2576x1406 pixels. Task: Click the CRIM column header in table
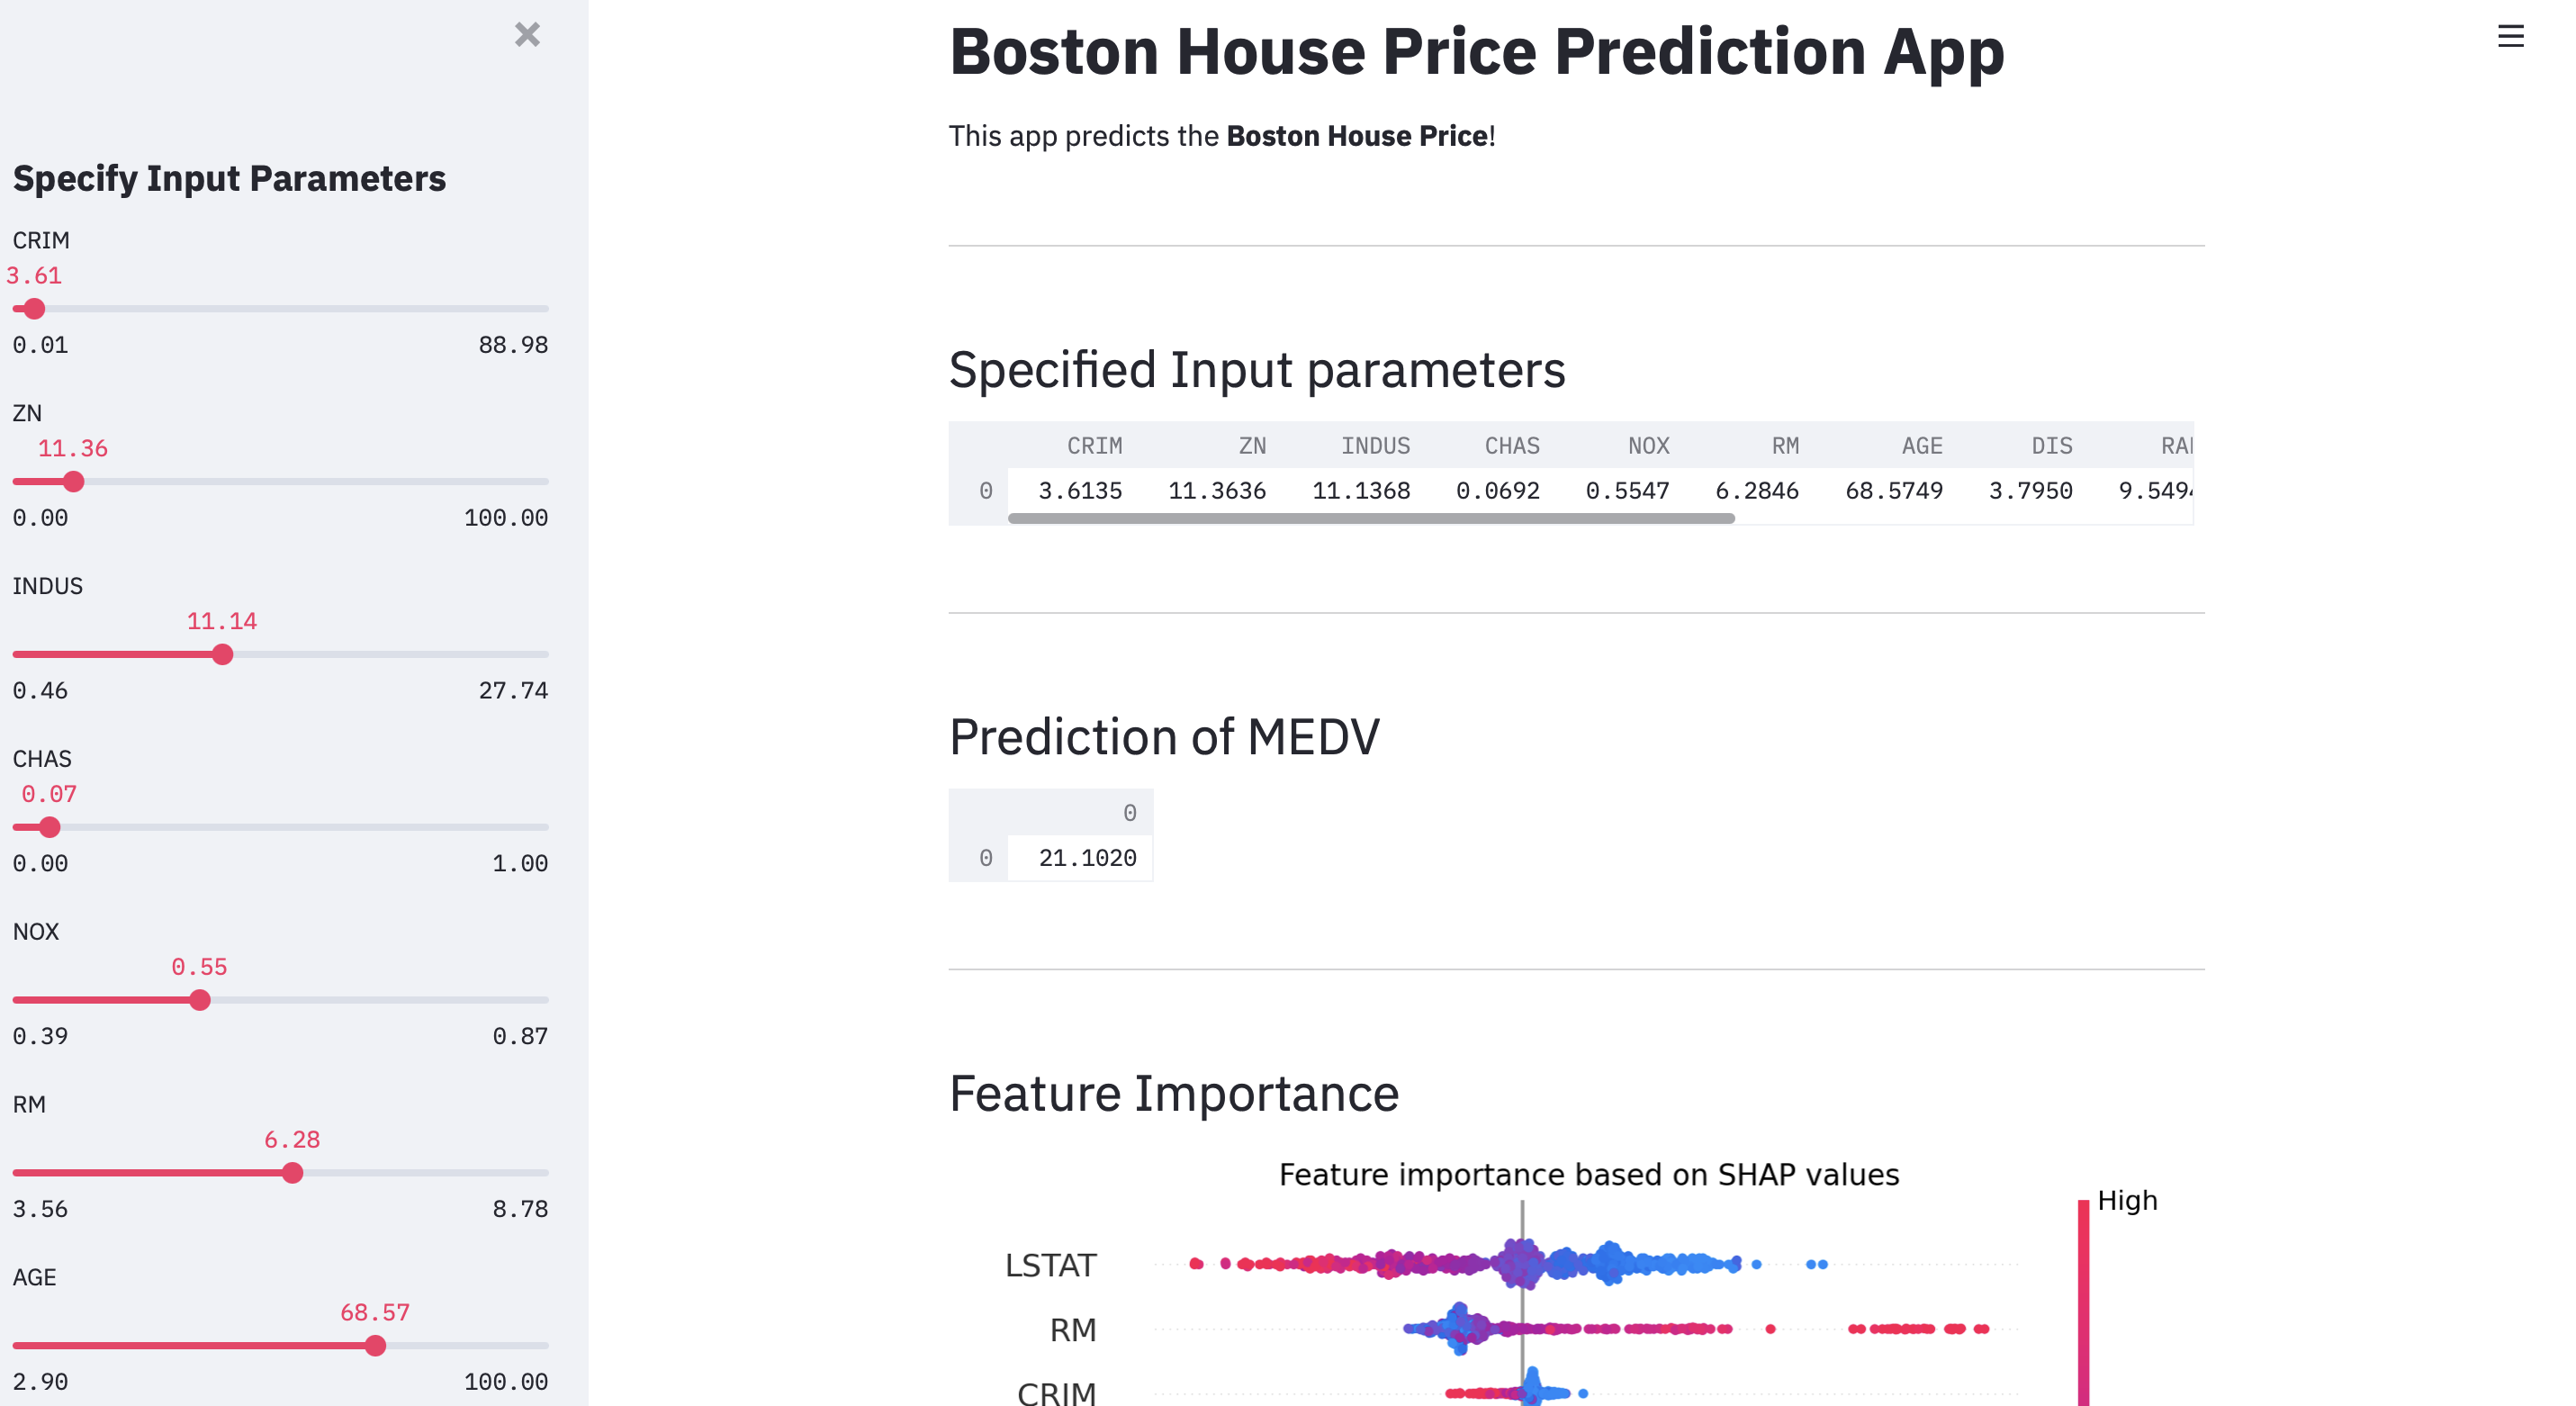coord(1094,446)
